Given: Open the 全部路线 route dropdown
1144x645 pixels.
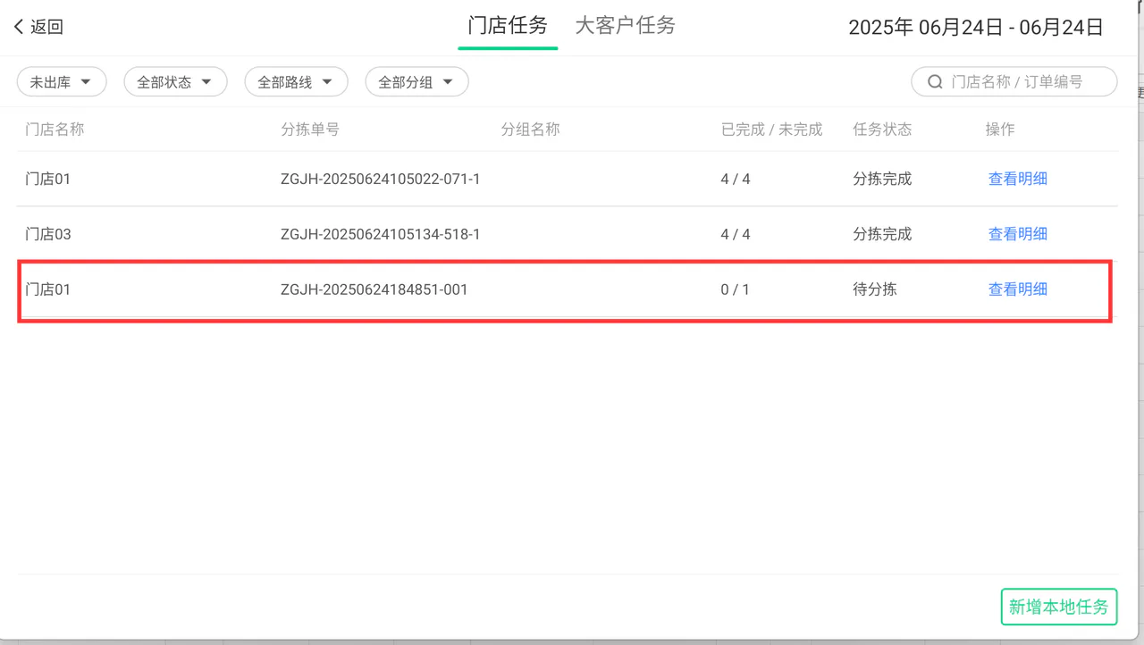Looking at the screenshot, I should pos(296,82).
